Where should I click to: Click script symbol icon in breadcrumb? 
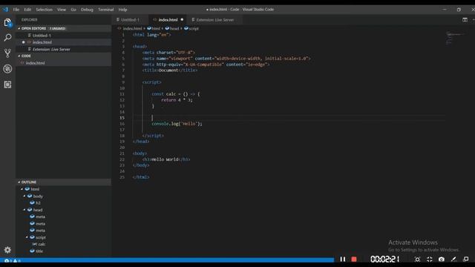186,28
